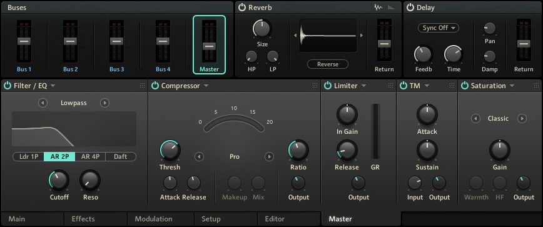
Task: Select next filter type after Lowpass
Action: (104, 103)
